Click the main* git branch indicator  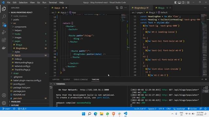pos(7,109)
